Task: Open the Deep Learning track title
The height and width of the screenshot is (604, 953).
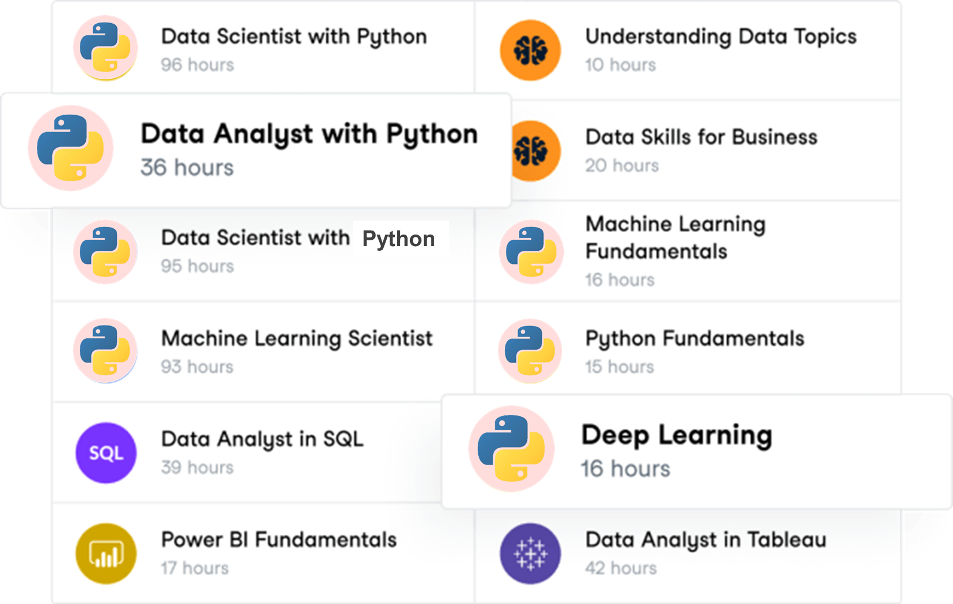Action: (x=677, y=435)
